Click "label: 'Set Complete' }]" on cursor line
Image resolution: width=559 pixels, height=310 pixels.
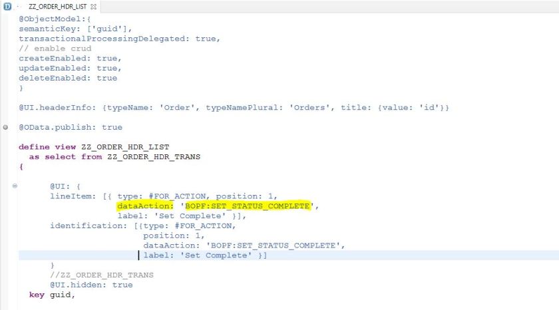(x=205, y=255)
